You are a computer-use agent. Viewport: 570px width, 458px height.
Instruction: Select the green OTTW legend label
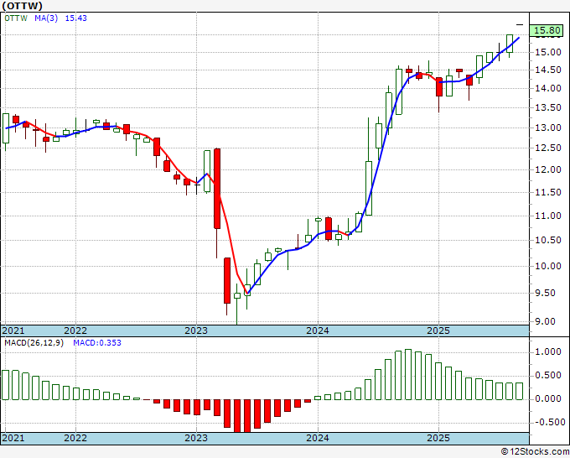coord(16,18)
